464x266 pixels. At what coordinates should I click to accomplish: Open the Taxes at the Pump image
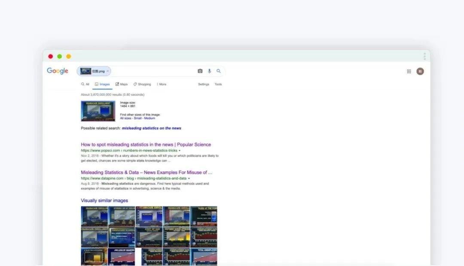[204, 216]
